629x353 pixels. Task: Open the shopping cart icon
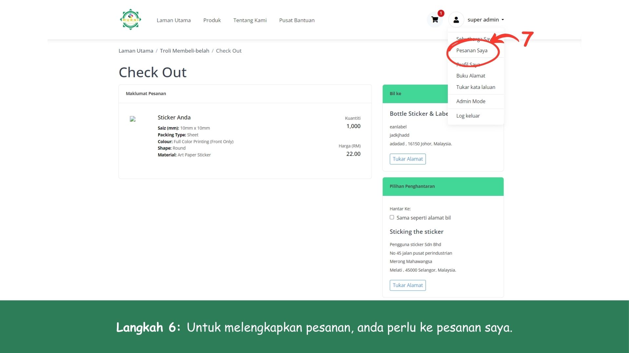click(435, 20)
